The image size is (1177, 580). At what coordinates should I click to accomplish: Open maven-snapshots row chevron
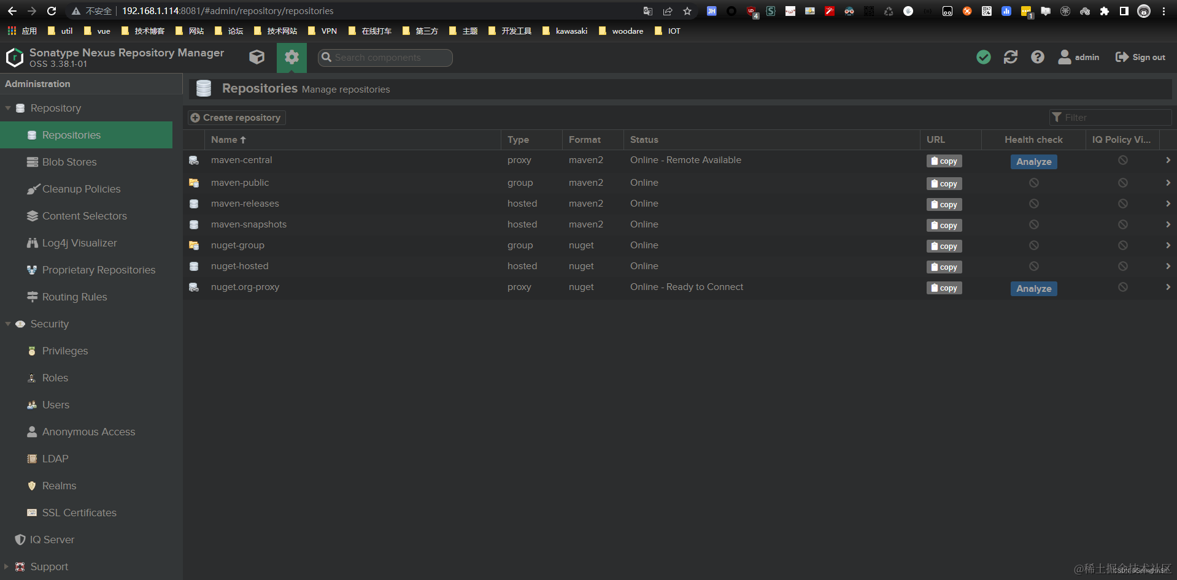pos(1168,224)
